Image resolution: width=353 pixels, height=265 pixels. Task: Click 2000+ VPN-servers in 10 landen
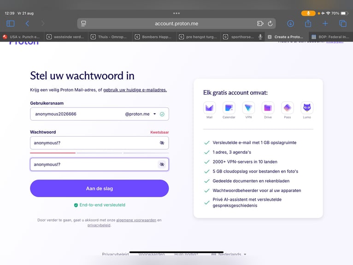(x=245, y=162)
